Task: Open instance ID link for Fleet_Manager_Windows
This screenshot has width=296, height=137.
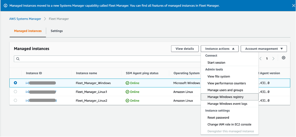Action: click(x=41, y=83)
